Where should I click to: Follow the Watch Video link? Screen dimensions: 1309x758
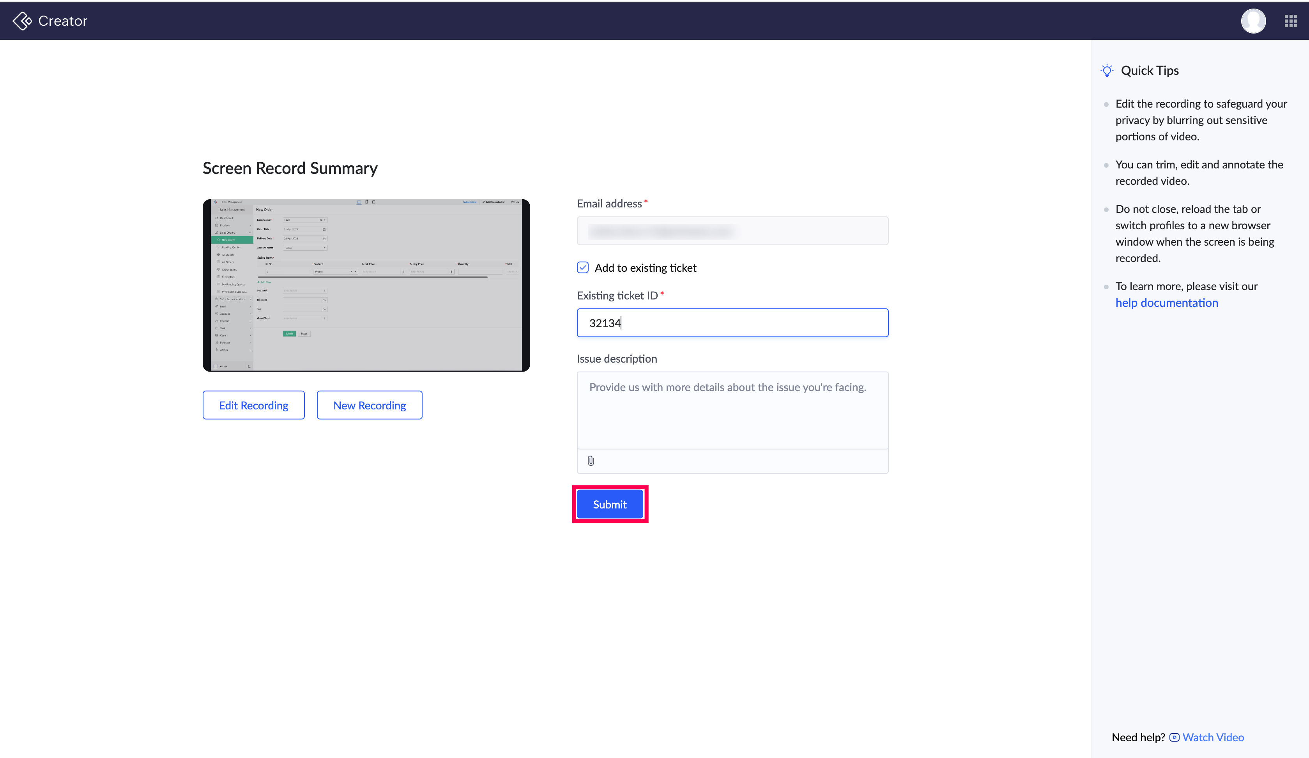tap(1213, 737)
